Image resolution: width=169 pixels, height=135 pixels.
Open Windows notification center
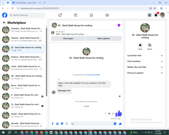click(165, 132)
